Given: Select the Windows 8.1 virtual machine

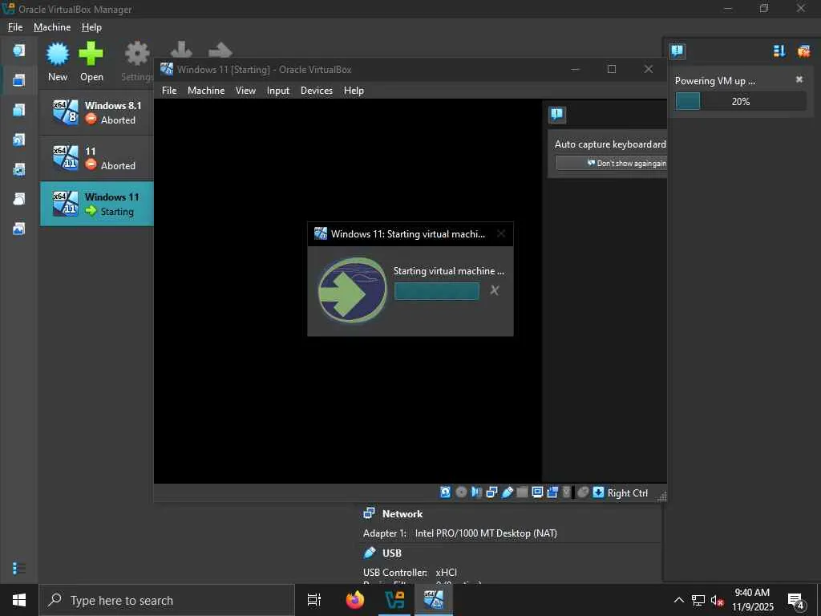Looking at the screenshot, I should click(x=97, y=112).
